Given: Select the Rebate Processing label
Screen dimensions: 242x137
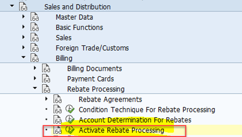Looking at the screenshot, I should pyautogui.click(x=96, y=89).
